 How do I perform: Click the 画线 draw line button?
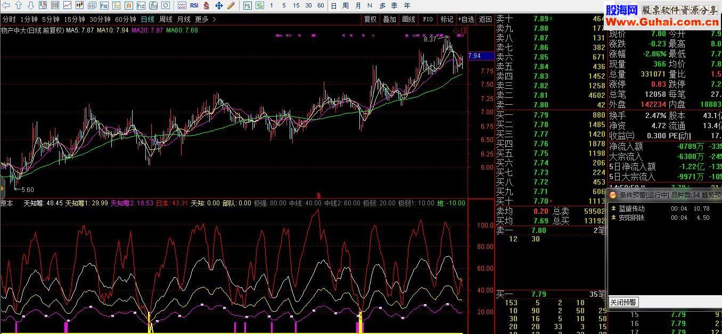[408, 19]
